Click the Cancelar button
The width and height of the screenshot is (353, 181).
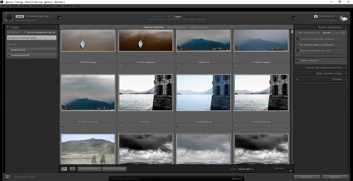click(x=335, y=177)
